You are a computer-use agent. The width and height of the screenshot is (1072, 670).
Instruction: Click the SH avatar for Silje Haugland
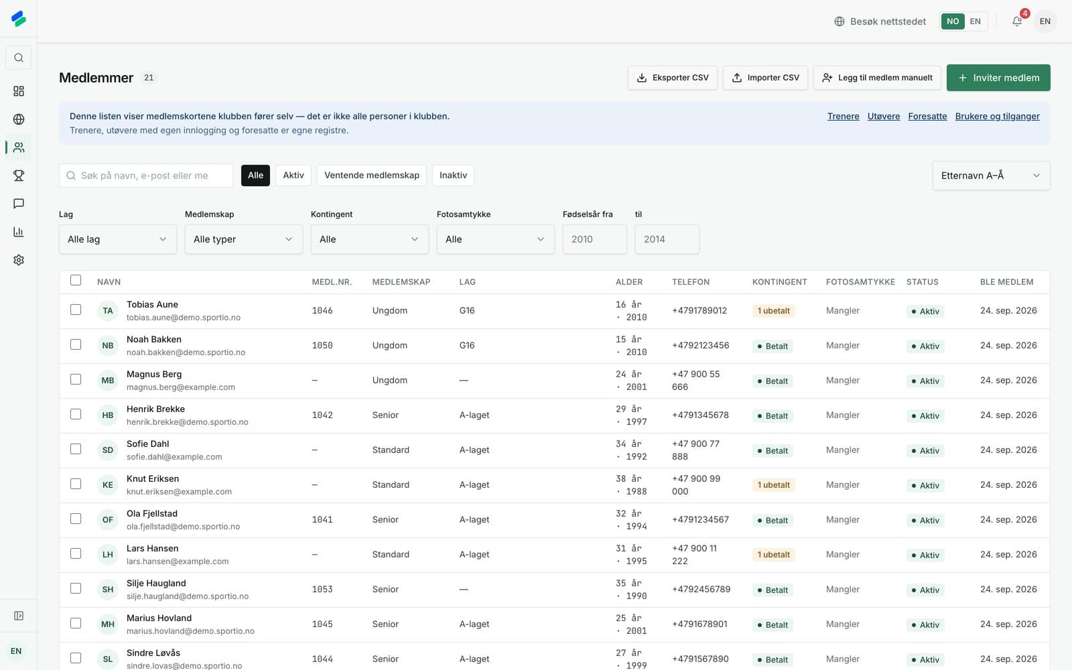[108, 590]
